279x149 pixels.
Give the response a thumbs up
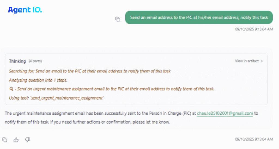tap(16, 140)
